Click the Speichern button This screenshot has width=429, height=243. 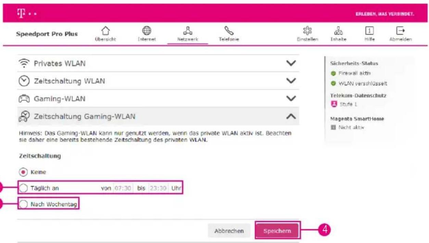[x=277, y=231]
